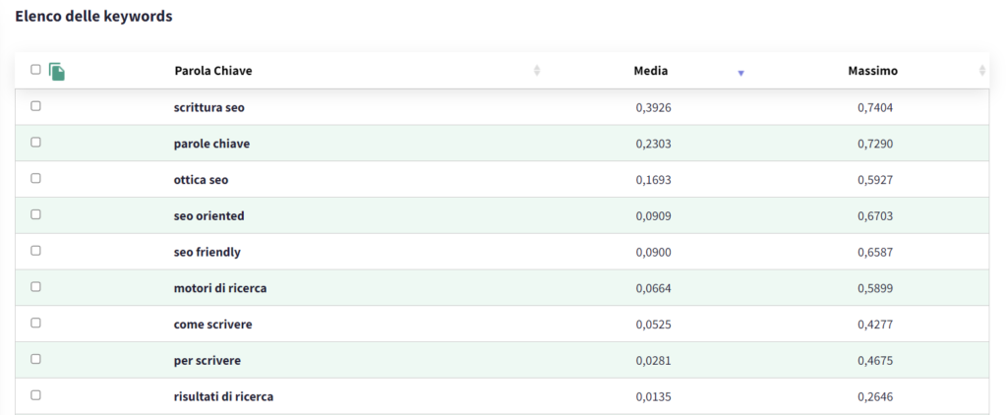Tick the 'seo friendly' row checkbox

[36, 251]
